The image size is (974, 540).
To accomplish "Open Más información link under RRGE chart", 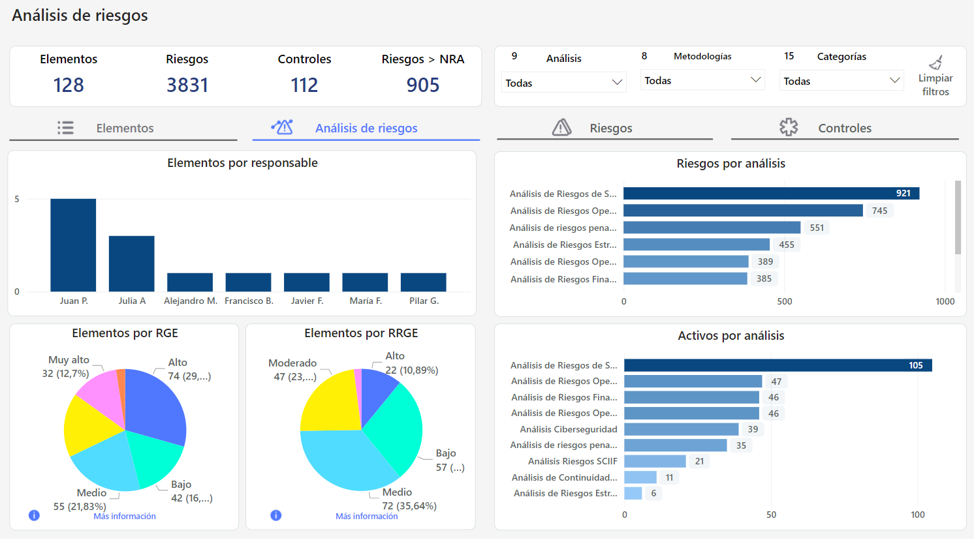I will 366,516.
